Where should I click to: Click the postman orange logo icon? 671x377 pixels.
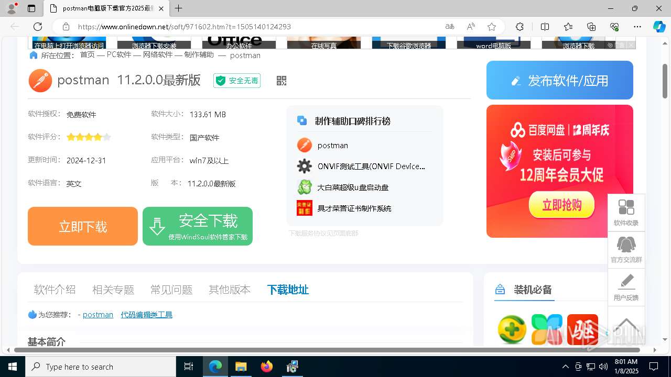pos(40,81)
